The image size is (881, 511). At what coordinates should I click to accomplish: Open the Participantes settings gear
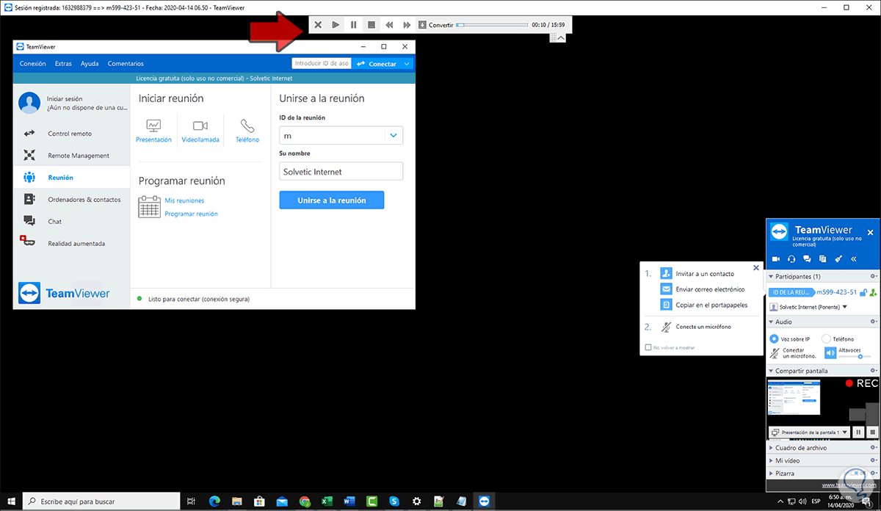(x=873, y=277)
